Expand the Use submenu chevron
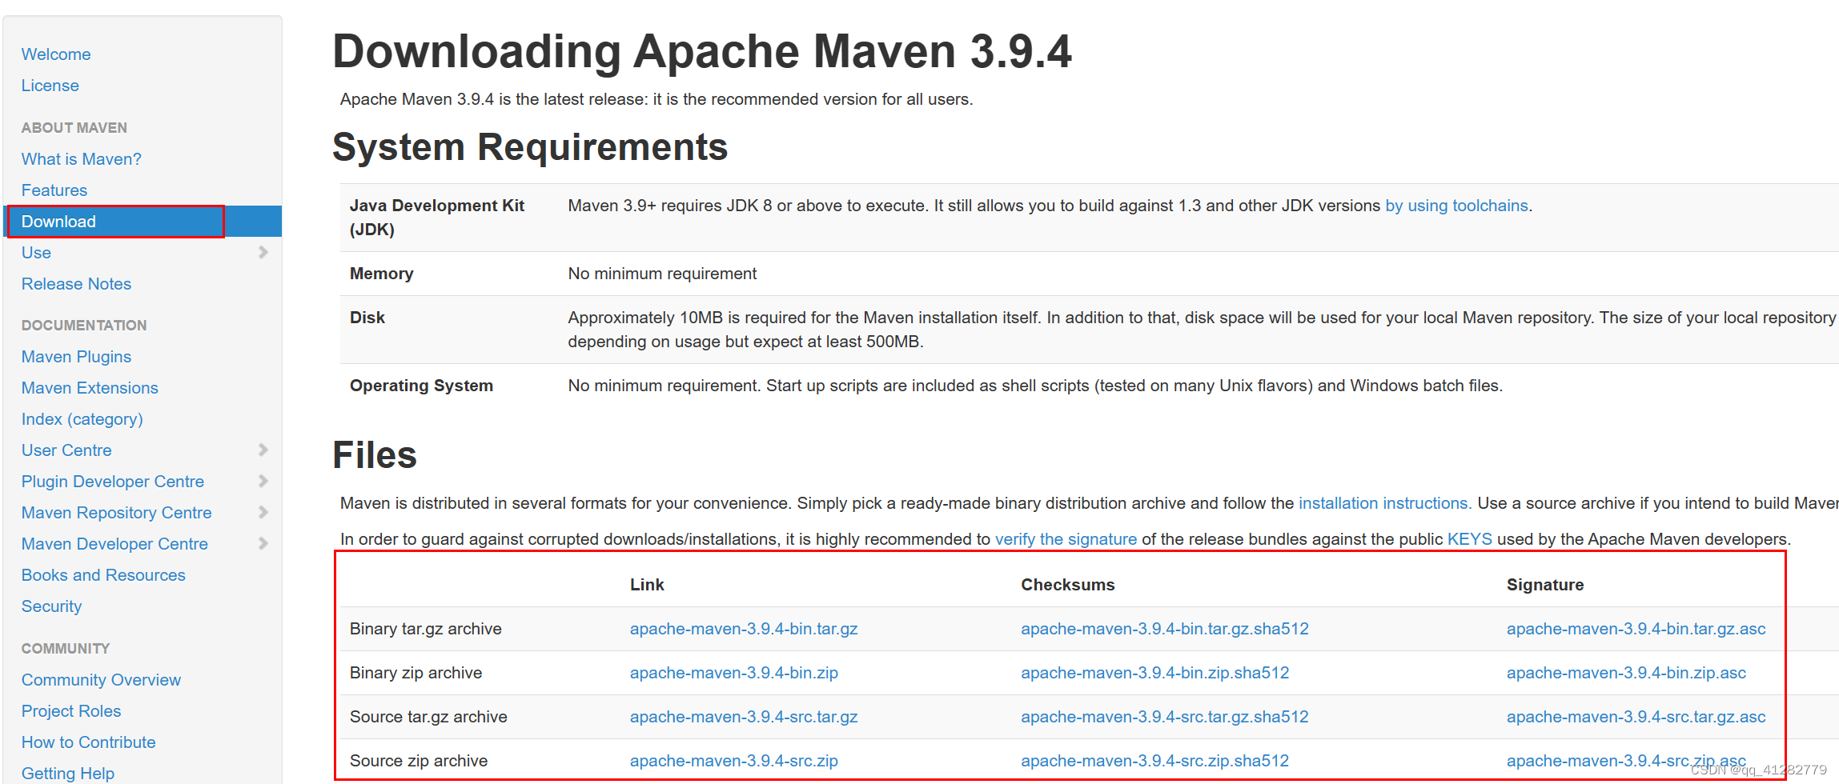1839x784 pixels. point(263,252)
